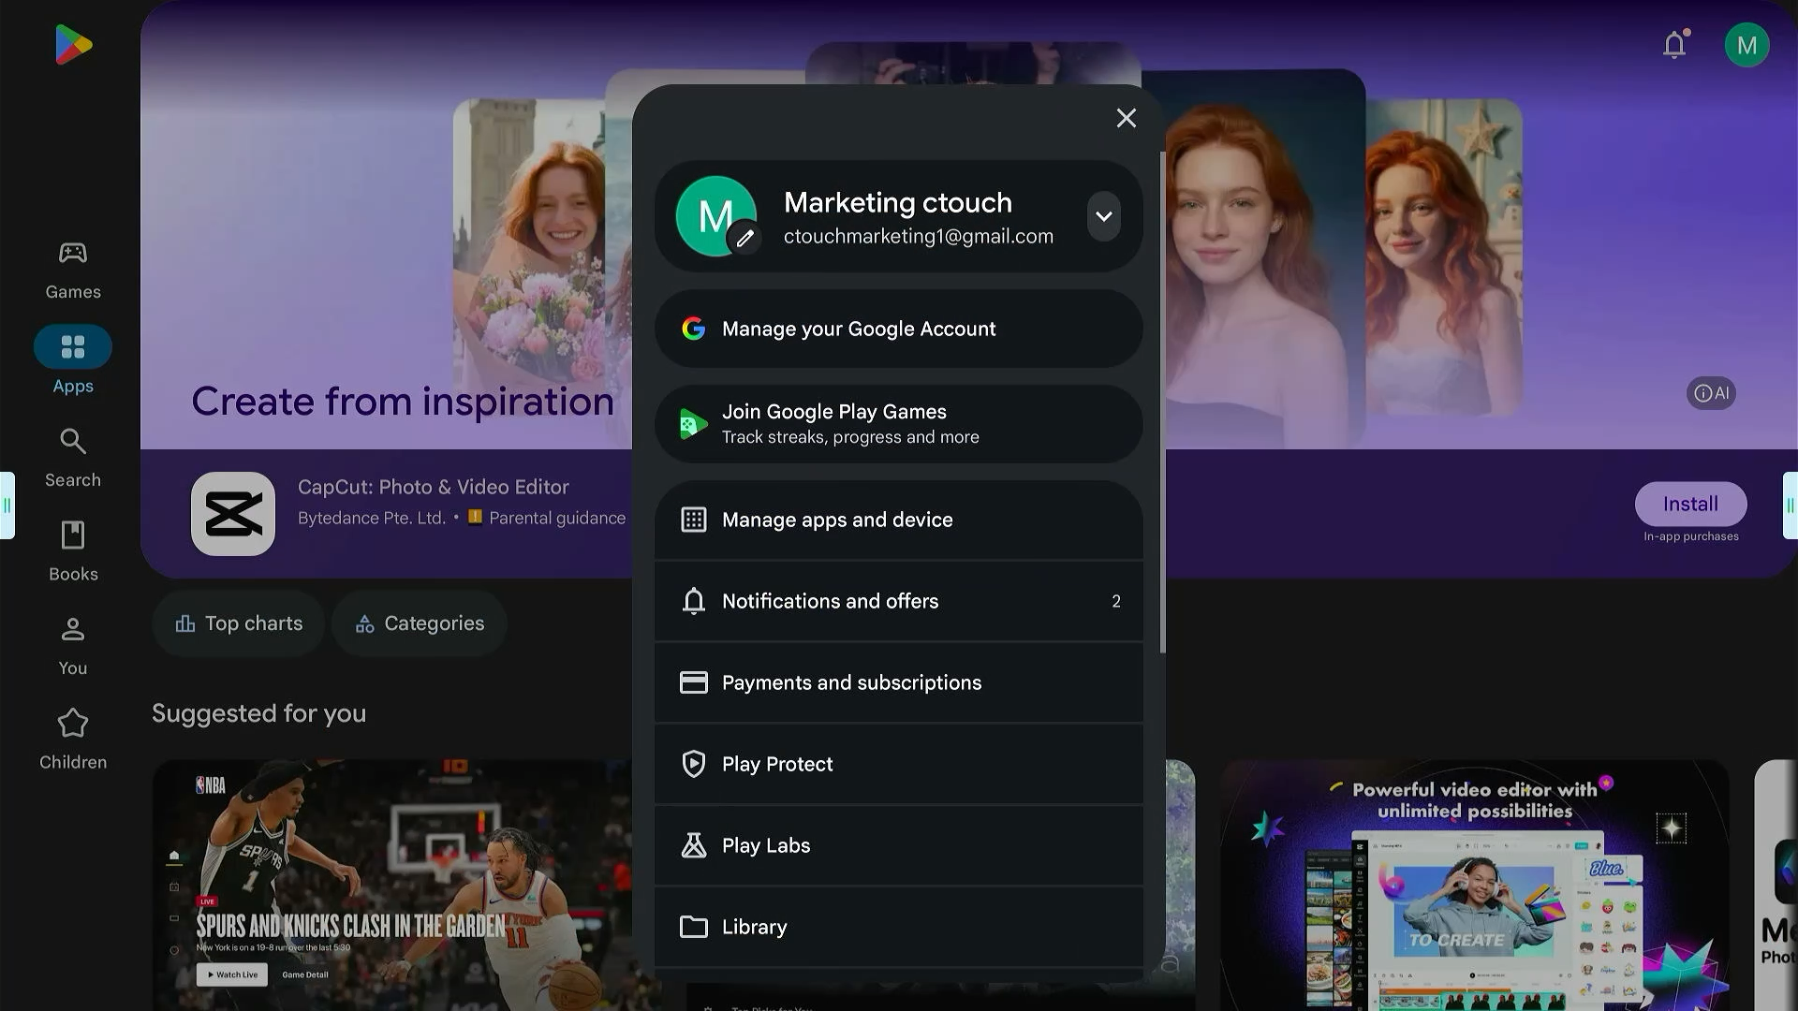Open the Games section in sidebar
Image resolution: width=1798 pixels, height=1011 pixels.
(x=73, y=271)
